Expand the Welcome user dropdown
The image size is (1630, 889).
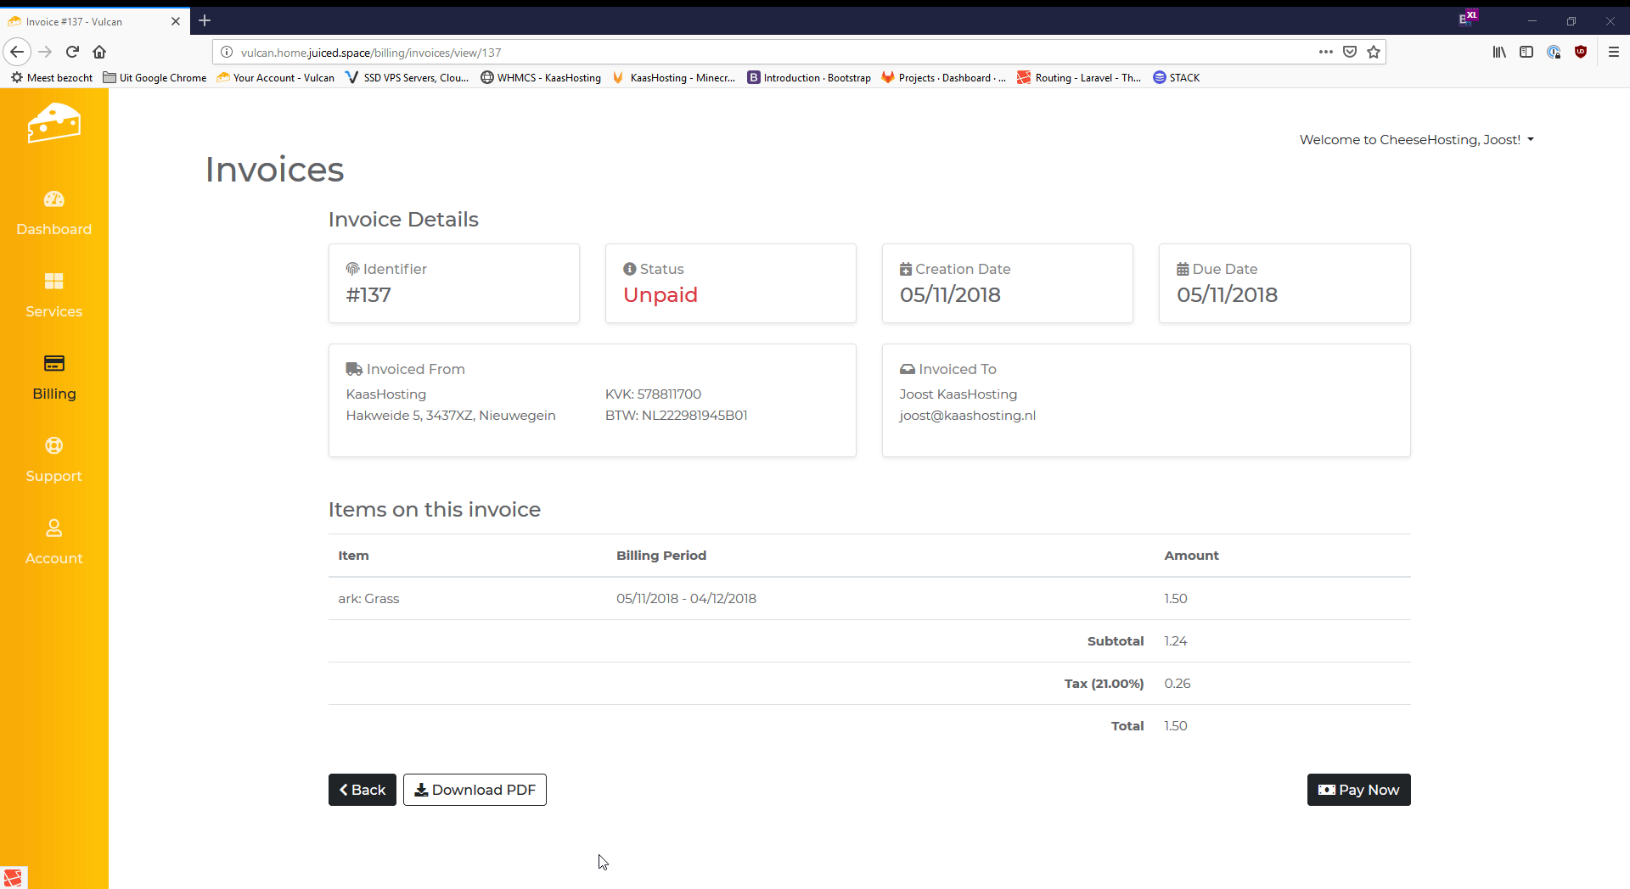click(1416, 140)
